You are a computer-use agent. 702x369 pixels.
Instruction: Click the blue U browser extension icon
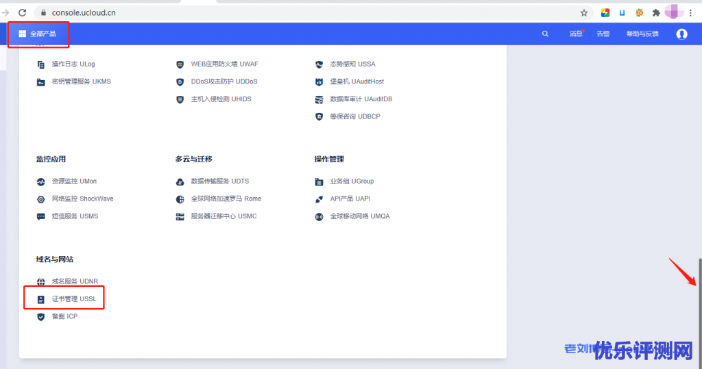click(622, 12)
